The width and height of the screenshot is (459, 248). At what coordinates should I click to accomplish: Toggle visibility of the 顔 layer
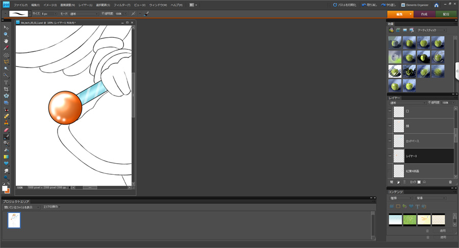coord(390,126)
